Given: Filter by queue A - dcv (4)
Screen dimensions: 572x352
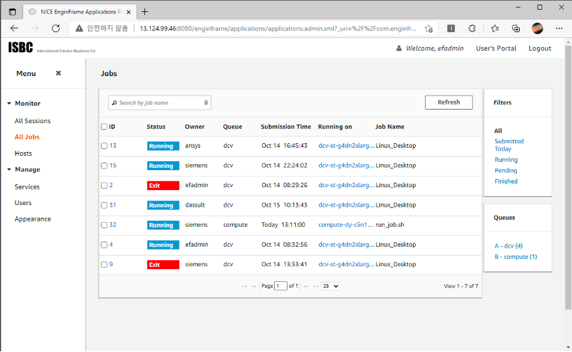Looking at the screenshot, I should (x=509, y=246).
